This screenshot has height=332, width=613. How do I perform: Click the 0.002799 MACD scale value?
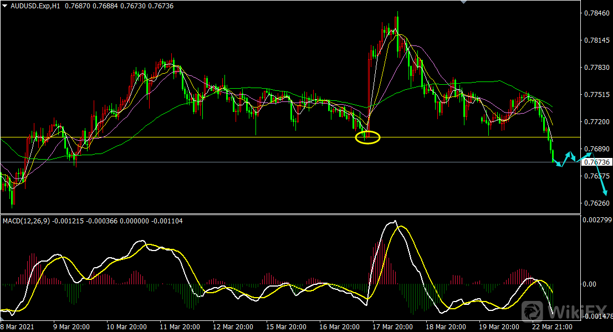point(597,221)
